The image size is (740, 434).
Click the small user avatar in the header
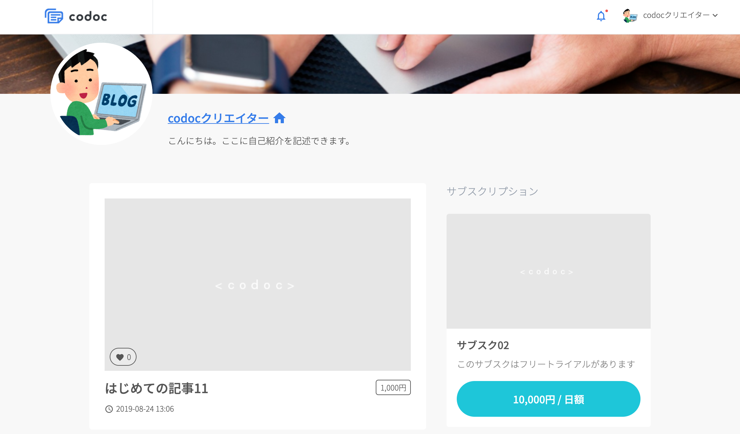630,16
